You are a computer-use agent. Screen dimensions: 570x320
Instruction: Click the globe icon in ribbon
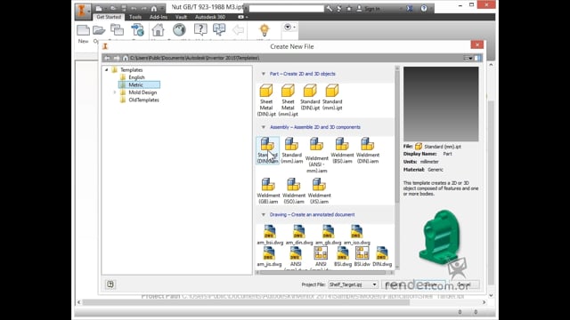179,30
